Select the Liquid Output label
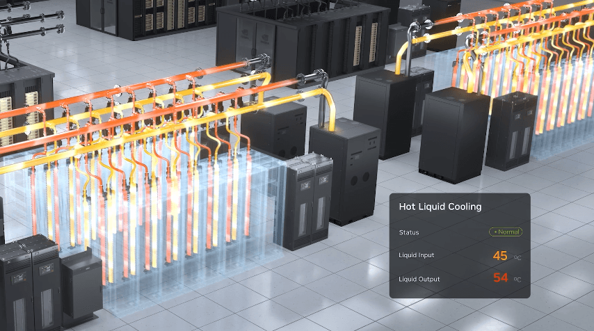 (x=419, y=279)
